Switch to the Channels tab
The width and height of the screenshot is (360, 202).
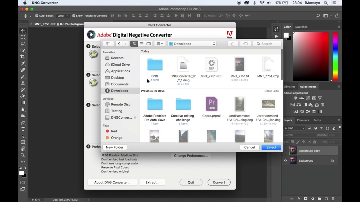point(303,120)
